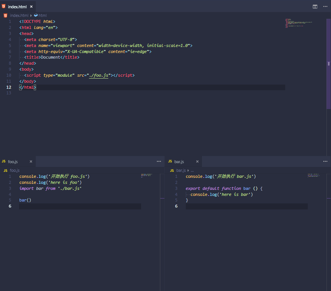Follow the ./foo.js script src link

tap(99, 75)
